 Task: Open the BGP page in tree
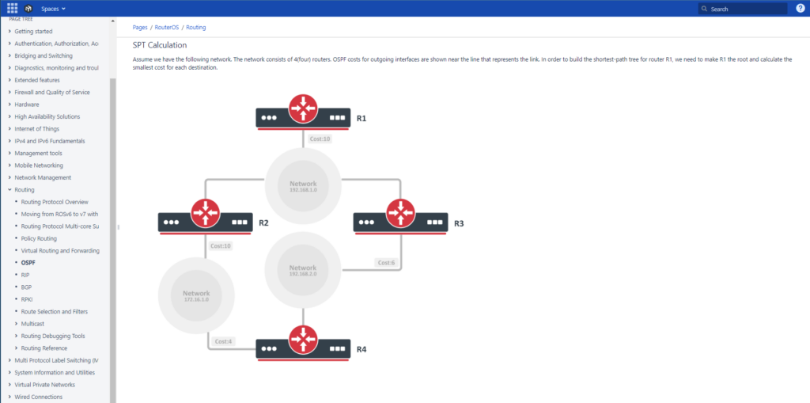coord(26,287)
